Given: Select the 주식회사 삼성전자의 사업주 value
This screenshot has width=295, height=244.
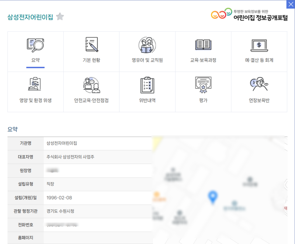Looking at the screenshot, I should point(70,157).
